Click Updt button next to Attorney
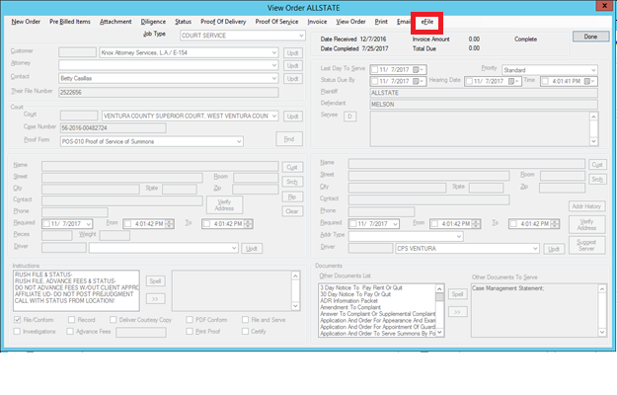 (293, 66)
